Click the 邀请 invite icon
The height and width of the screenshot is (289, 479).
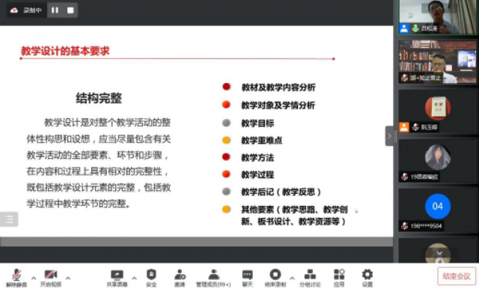point(180,278)
